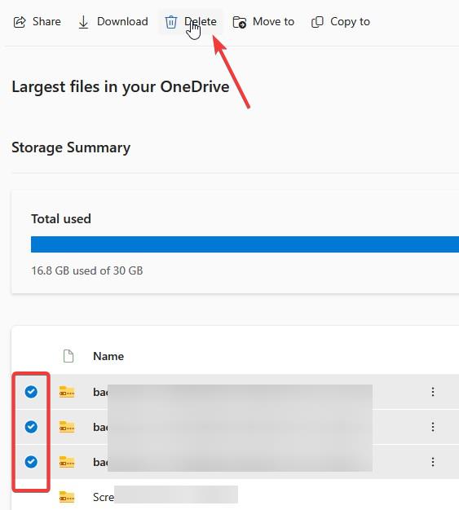Click the zip folder icon of Scre file
This screenshot has width=459, height=510.
67,497
